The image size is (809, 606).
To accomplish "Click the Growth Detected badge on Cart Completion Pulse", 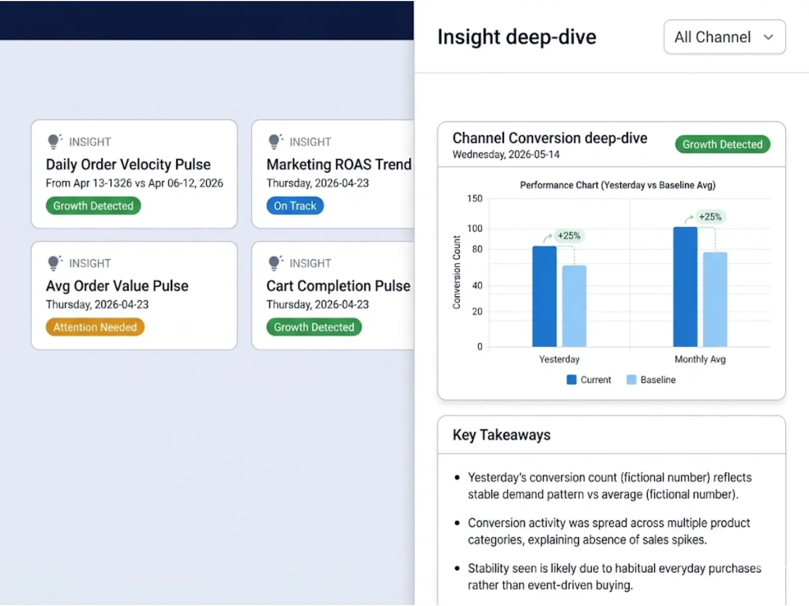I will pos(313,327).
